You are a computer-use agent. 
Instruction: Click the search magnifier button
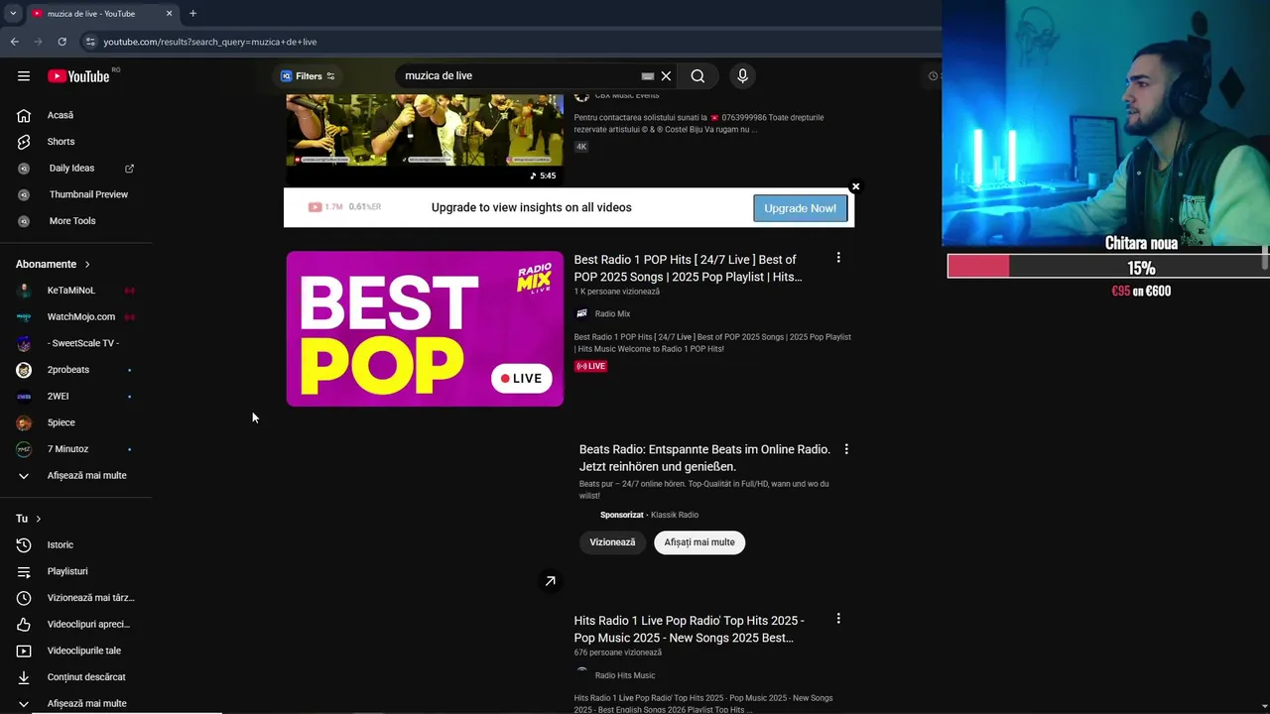pos(698,76)
